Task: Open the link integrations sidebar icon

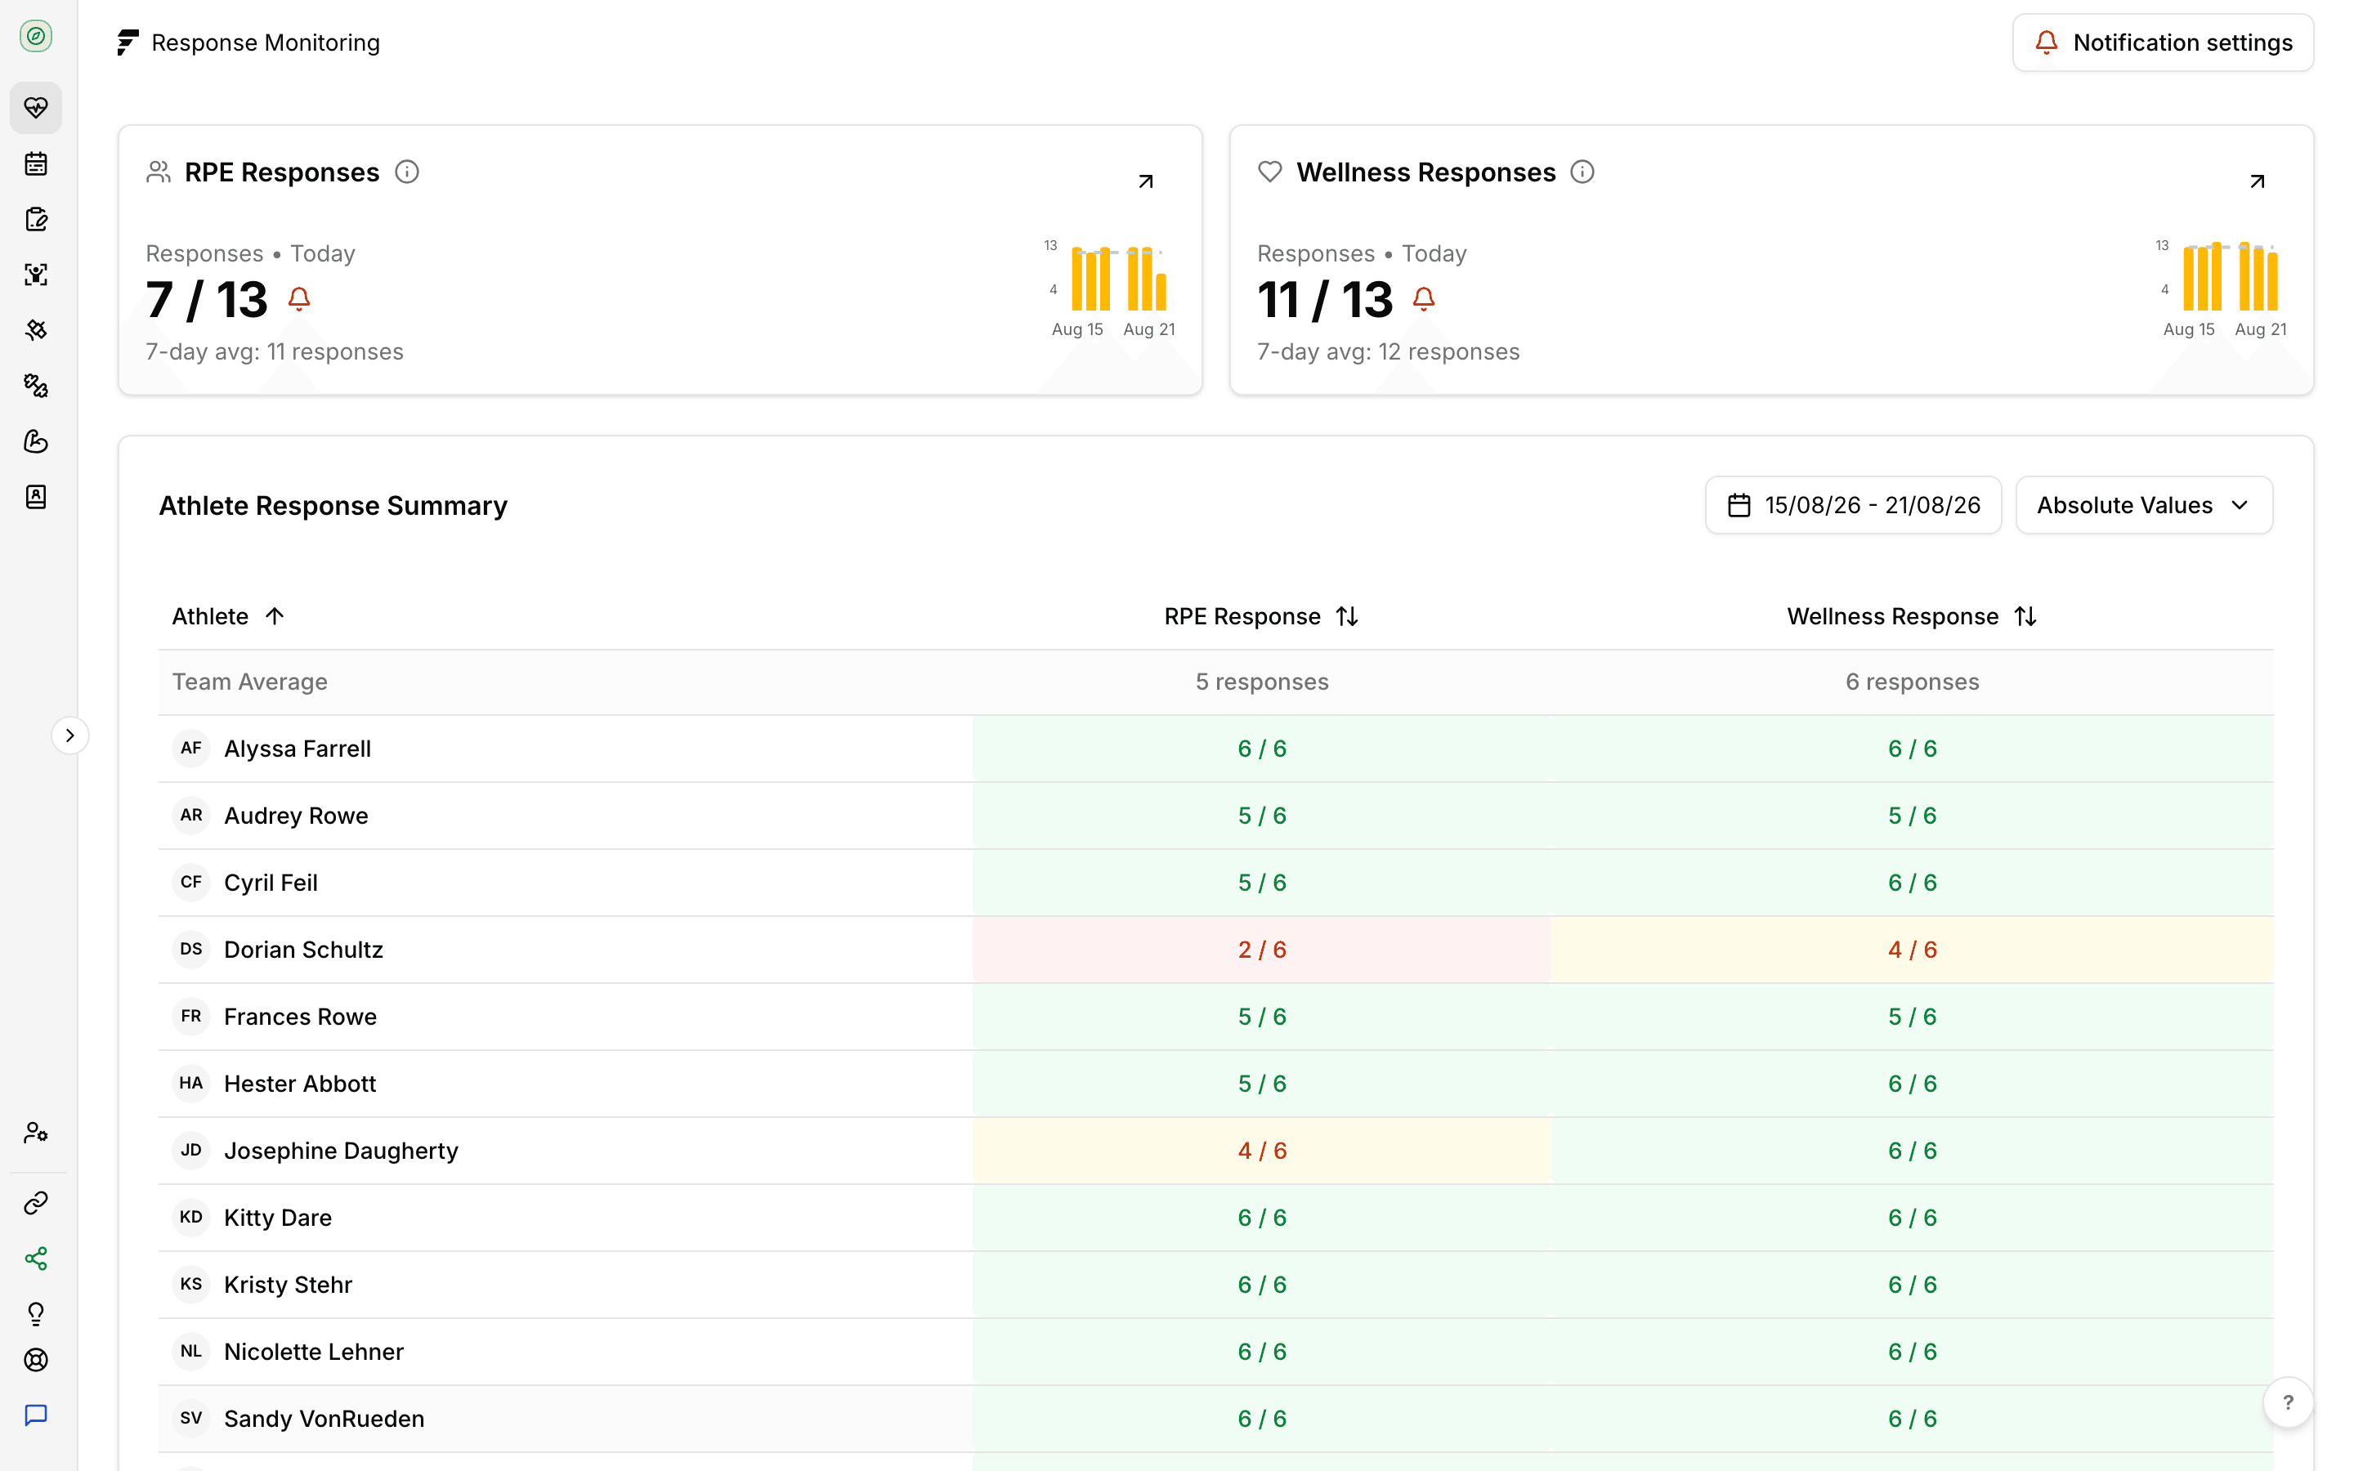Action: tap(36, 1204)
